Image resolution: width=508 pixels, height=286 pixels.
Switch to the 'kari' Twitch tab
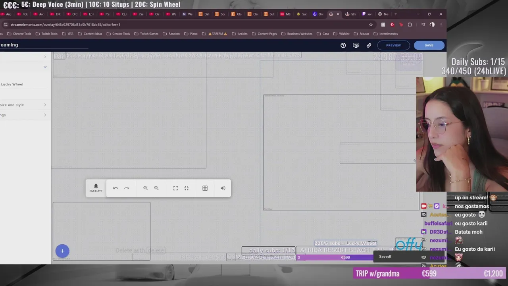tap(366, 14)
